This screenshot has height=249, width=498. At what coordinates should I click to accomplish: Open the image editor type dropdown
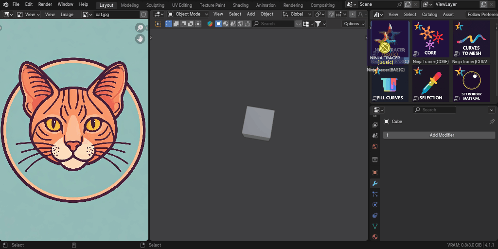[x=8, y=15]
